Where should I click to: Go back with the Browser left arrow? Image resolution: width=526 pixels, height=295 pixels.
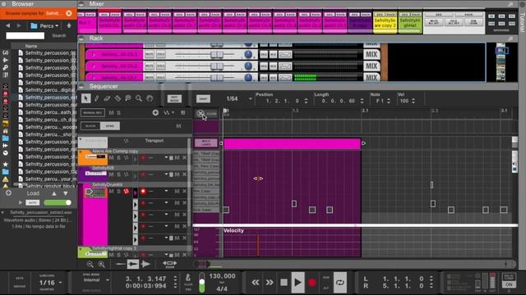(x=7, y=25)
